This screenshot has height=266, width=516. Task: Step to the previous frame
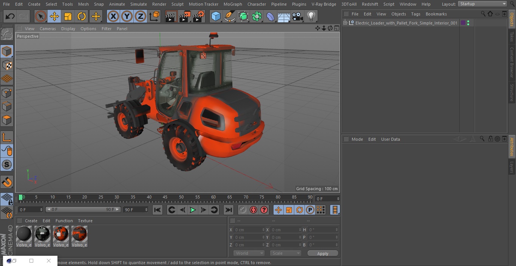[182, 210]
